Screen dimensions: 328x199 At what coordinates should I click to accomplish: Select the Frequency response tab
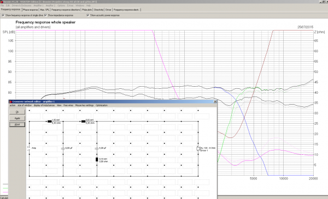click(x=11, y=10)
